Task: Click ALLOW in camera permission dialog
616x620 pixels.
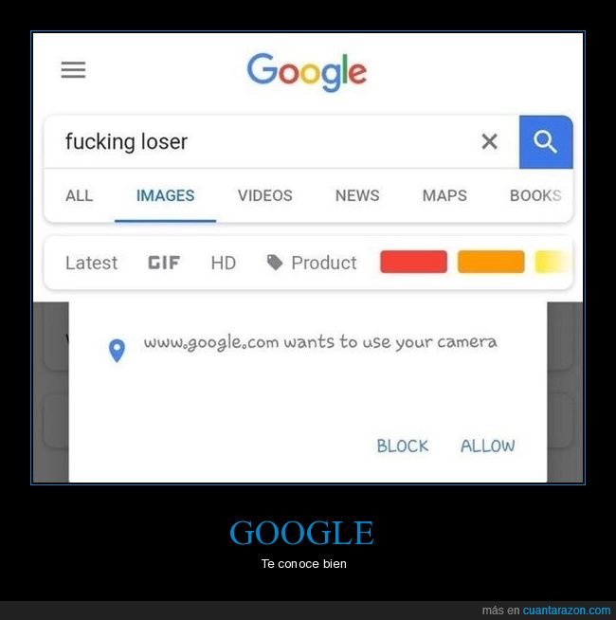Action: click(487, 446)
